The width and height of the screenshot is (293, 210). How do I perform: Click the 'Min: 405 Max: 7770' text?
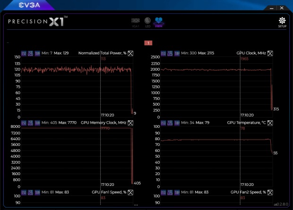(x=59, y=123)
